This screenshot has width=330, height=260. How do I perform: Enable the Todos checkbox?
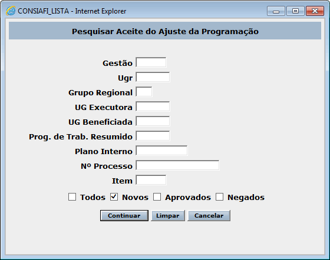click(72, 197)
